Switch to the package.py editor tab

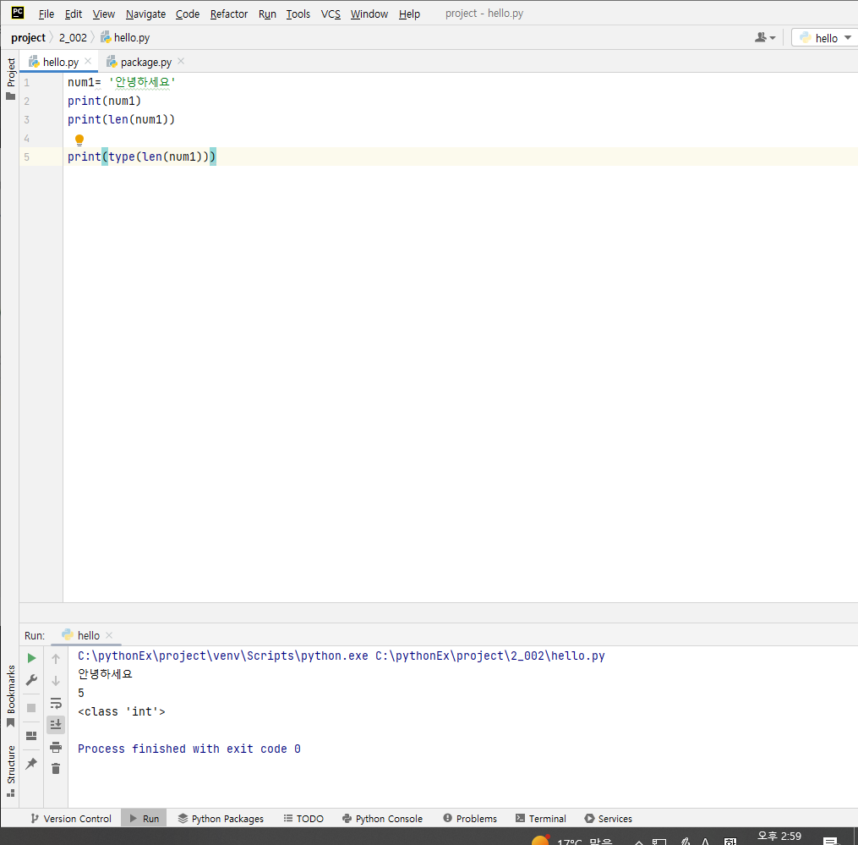pos(139,62)
